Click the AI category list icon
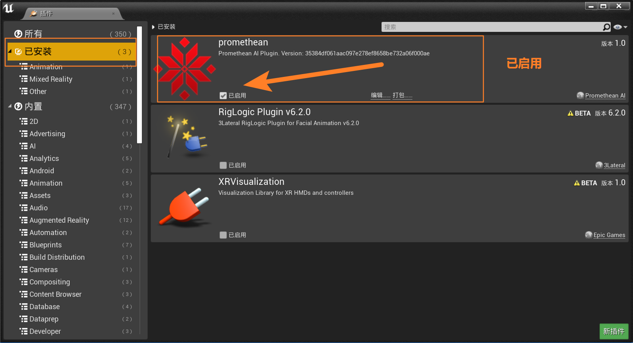Image resolution: width=633 pixels, height=343 pixels. click(24, 146)
